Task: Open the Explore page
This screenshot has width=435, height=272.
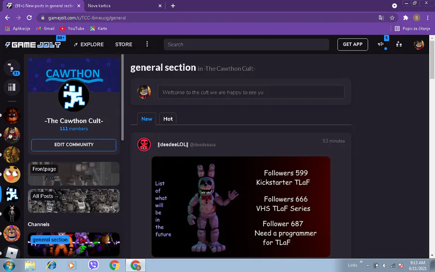Action: pos(89,44)
